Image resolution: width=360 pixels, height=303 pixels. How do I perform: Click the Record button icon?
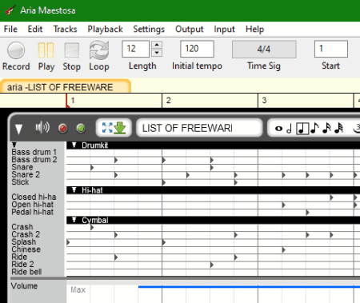pyautogui.click(x=16, y=50)
